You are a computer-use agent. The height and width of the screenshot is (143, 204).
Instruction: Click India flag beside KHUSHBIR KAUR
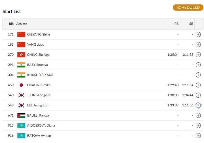[x=21, y=75]
